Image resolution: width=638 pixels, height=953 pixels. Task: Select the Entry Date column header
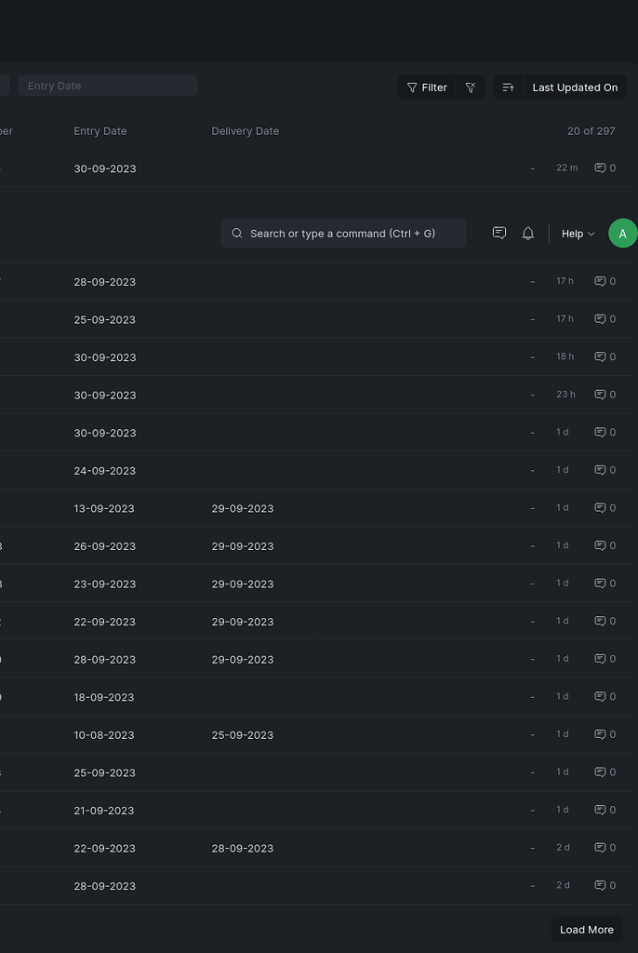pos(100,131)
